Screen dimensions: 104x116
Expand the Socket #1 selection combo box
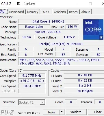click(32, 102)
